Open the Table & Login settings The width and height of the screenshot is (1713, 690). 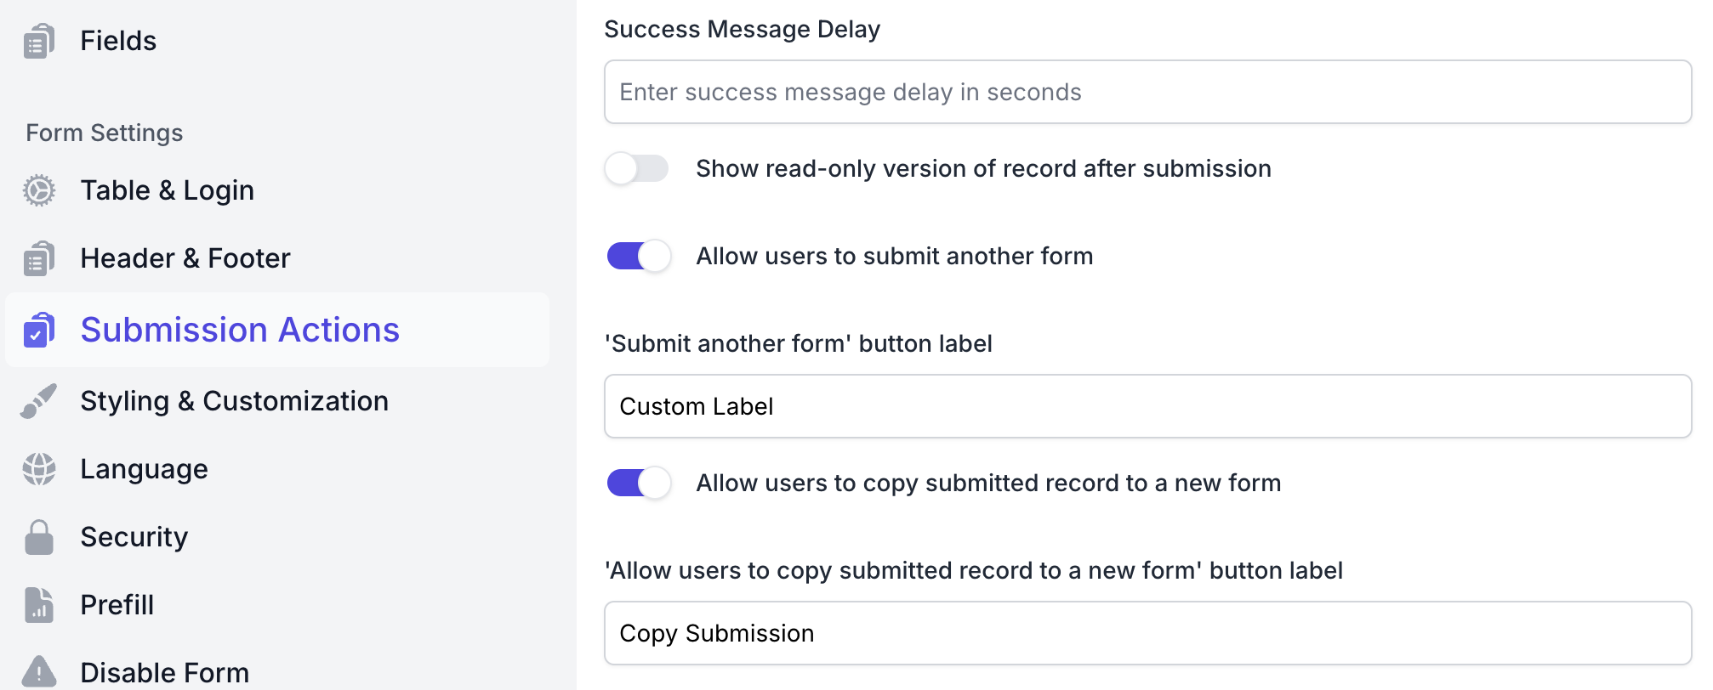click(167, 190)
